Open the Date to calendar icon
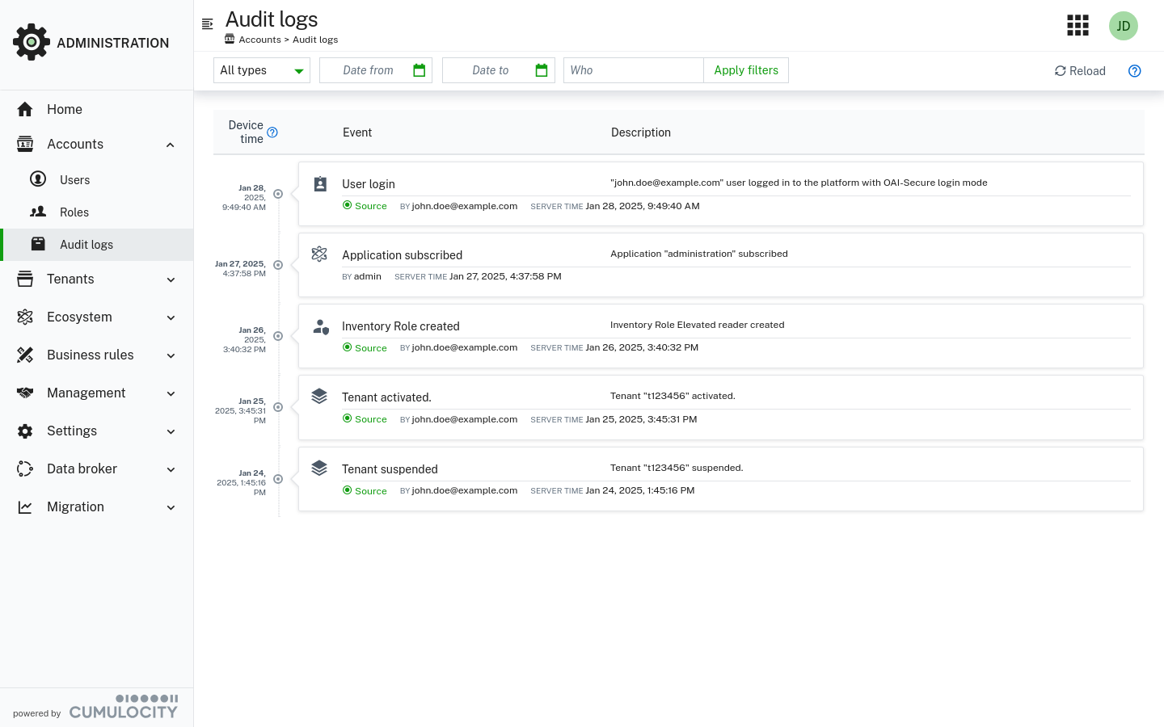Image resolution: width=1164 pixels, height=727 pixels. tap(541, 70)
